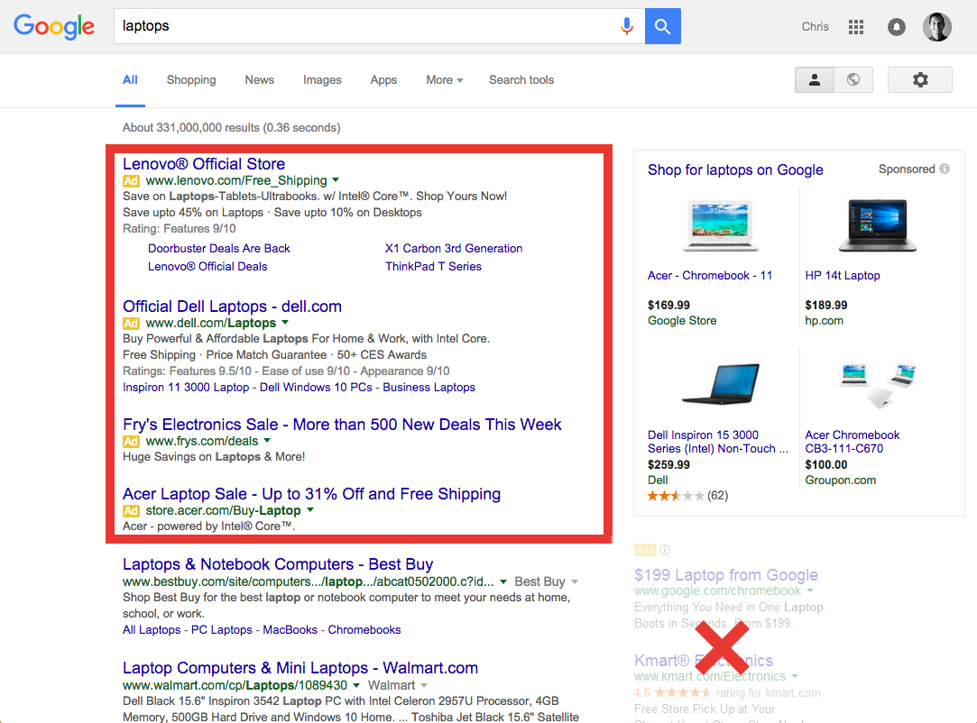Open All Laptops sitelink

coord(152,629)
